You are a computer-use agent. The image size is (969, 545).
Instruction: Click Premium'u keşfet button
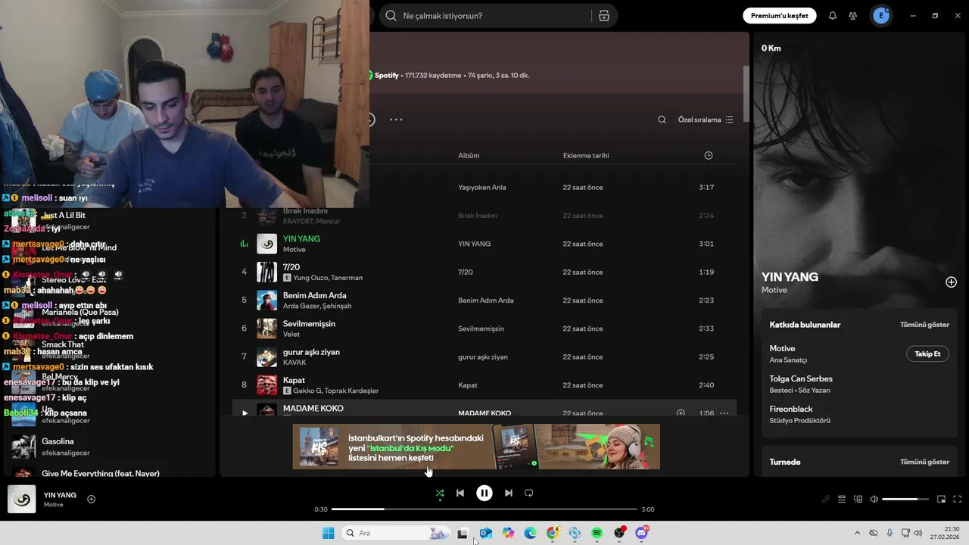[779, 16]
